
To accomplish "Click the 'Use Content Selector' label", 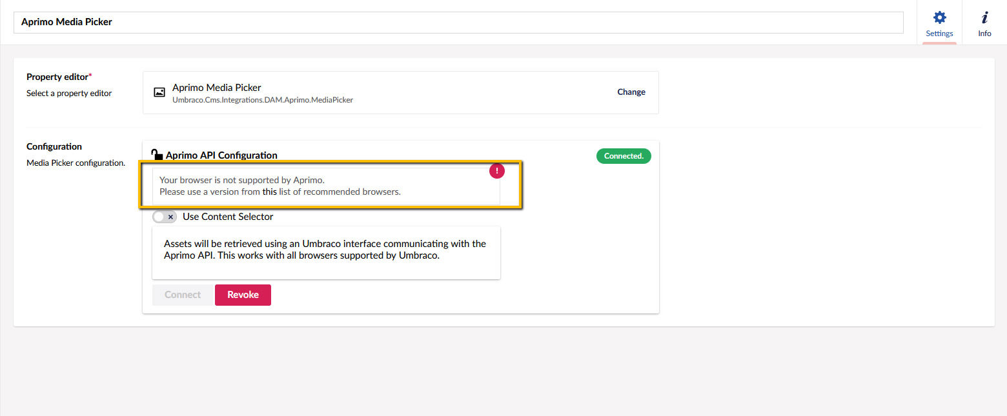I will click(228, 217).
